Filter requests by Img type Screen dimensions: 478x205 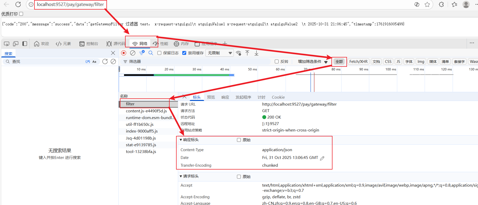(x=421, y=61)
